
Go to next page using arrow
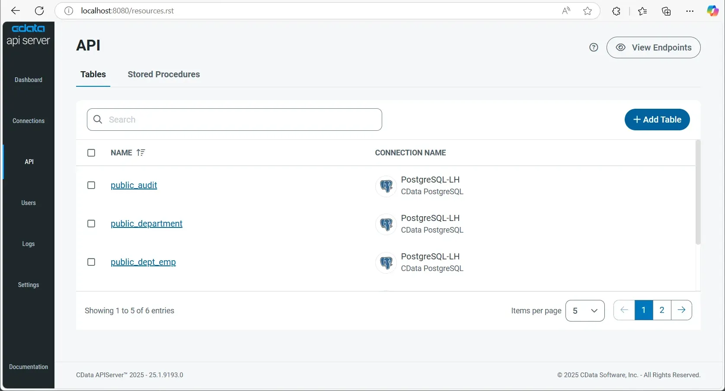(x=681, y=310)
